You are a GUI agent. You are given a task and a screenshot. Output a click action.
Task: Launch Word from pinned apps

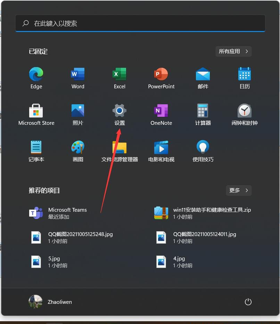pyautogui.click(x=77, y=75)
